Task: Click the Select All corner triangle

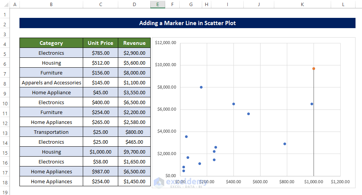Action: point(5,5)
